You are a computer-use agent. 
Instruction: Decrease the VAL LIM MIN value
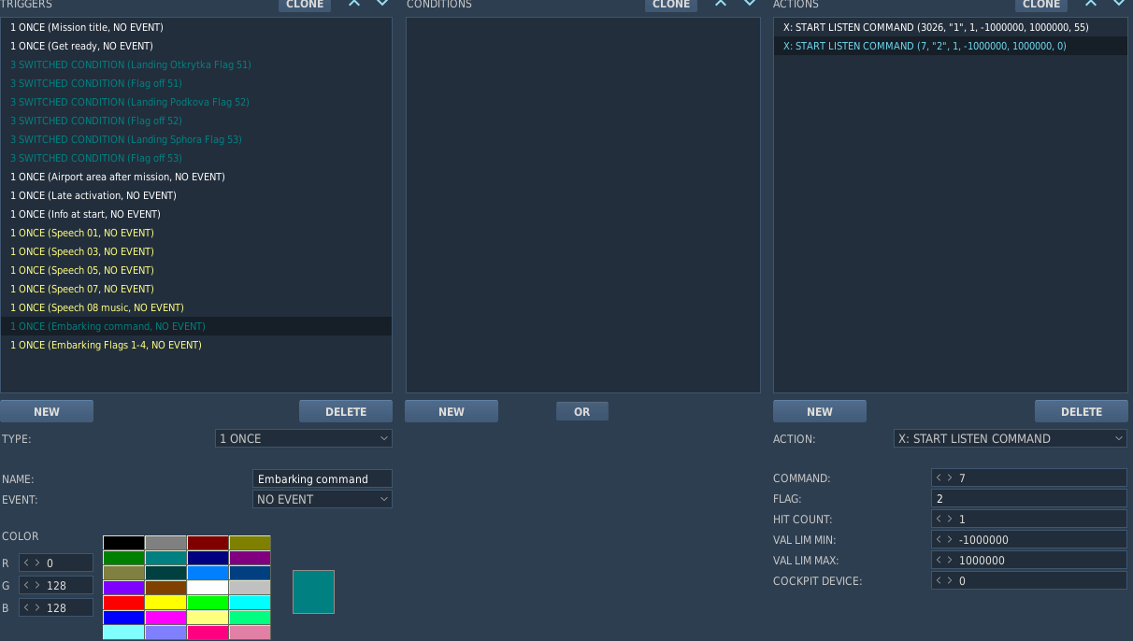pyautogui.click(x=939, y=540)
